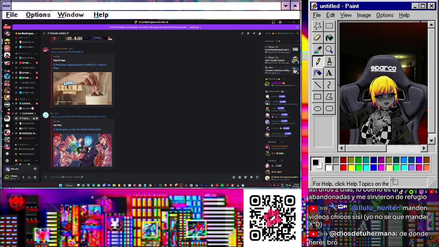Click Paint's horizontal scrollbar right arrow
The height and width of the screenshot is (247, 439).
tap(424, 148)
